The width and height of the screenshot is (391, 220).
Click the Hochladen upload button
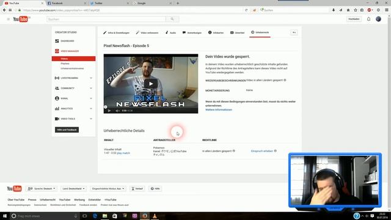coord(354,19)
